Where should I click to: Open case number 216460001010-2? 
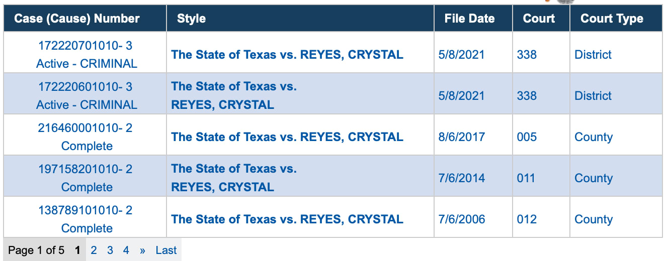85,128
